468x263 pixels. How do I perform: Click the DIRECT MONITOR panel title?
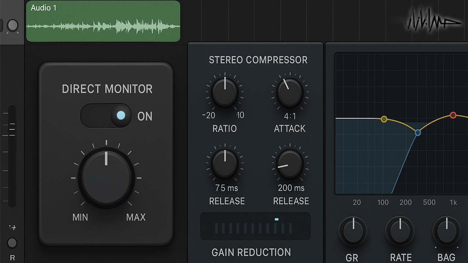[107, 89]
